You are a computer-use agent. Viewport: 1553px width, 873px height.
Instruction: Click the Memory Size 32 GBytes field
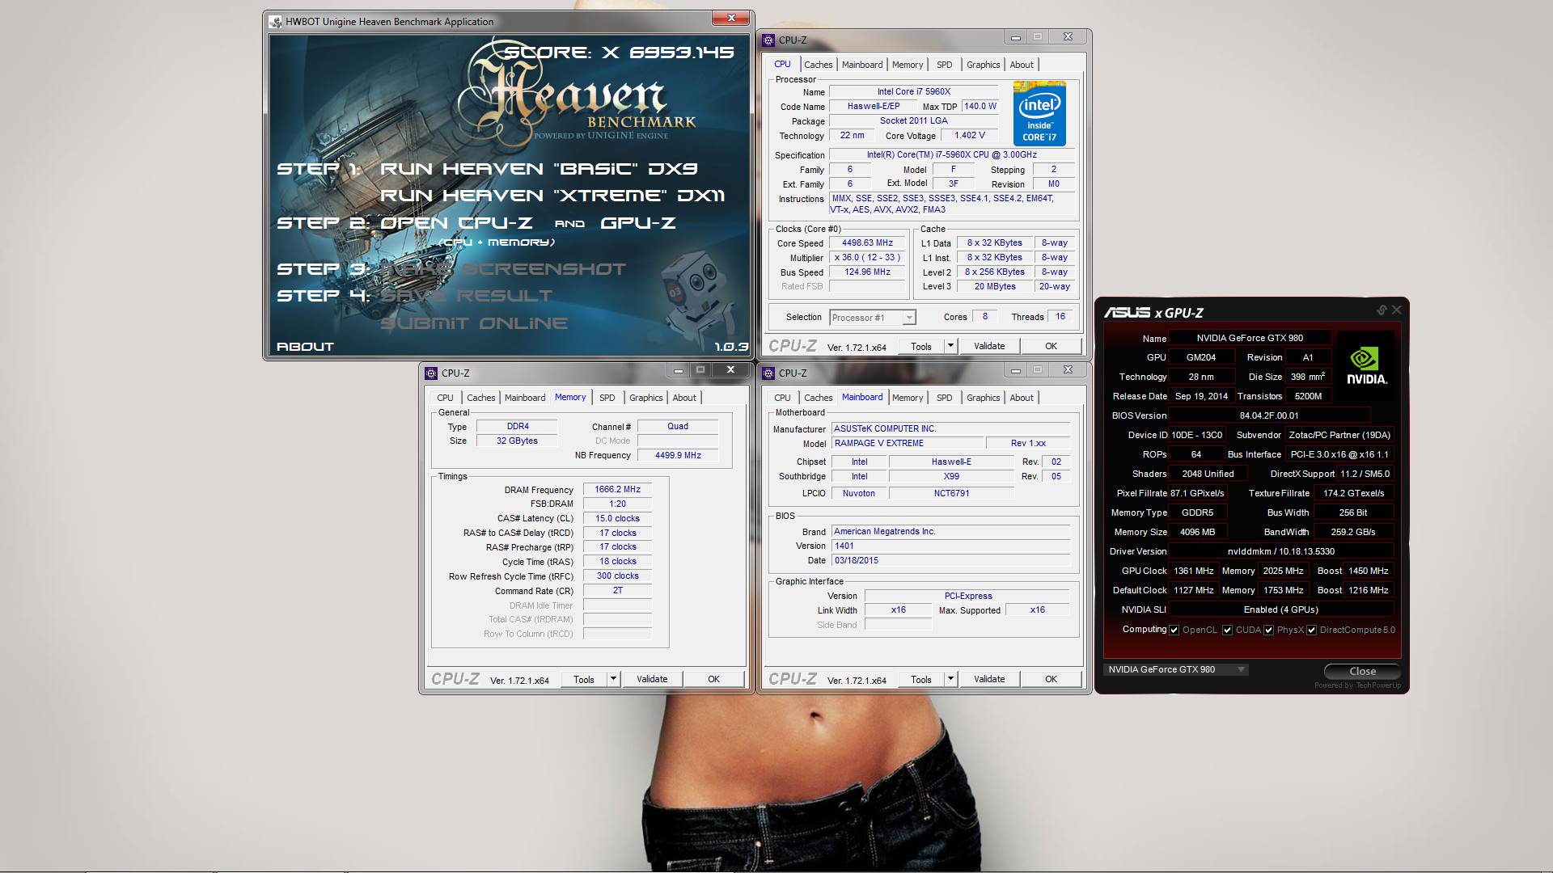(x=517, y=441)
